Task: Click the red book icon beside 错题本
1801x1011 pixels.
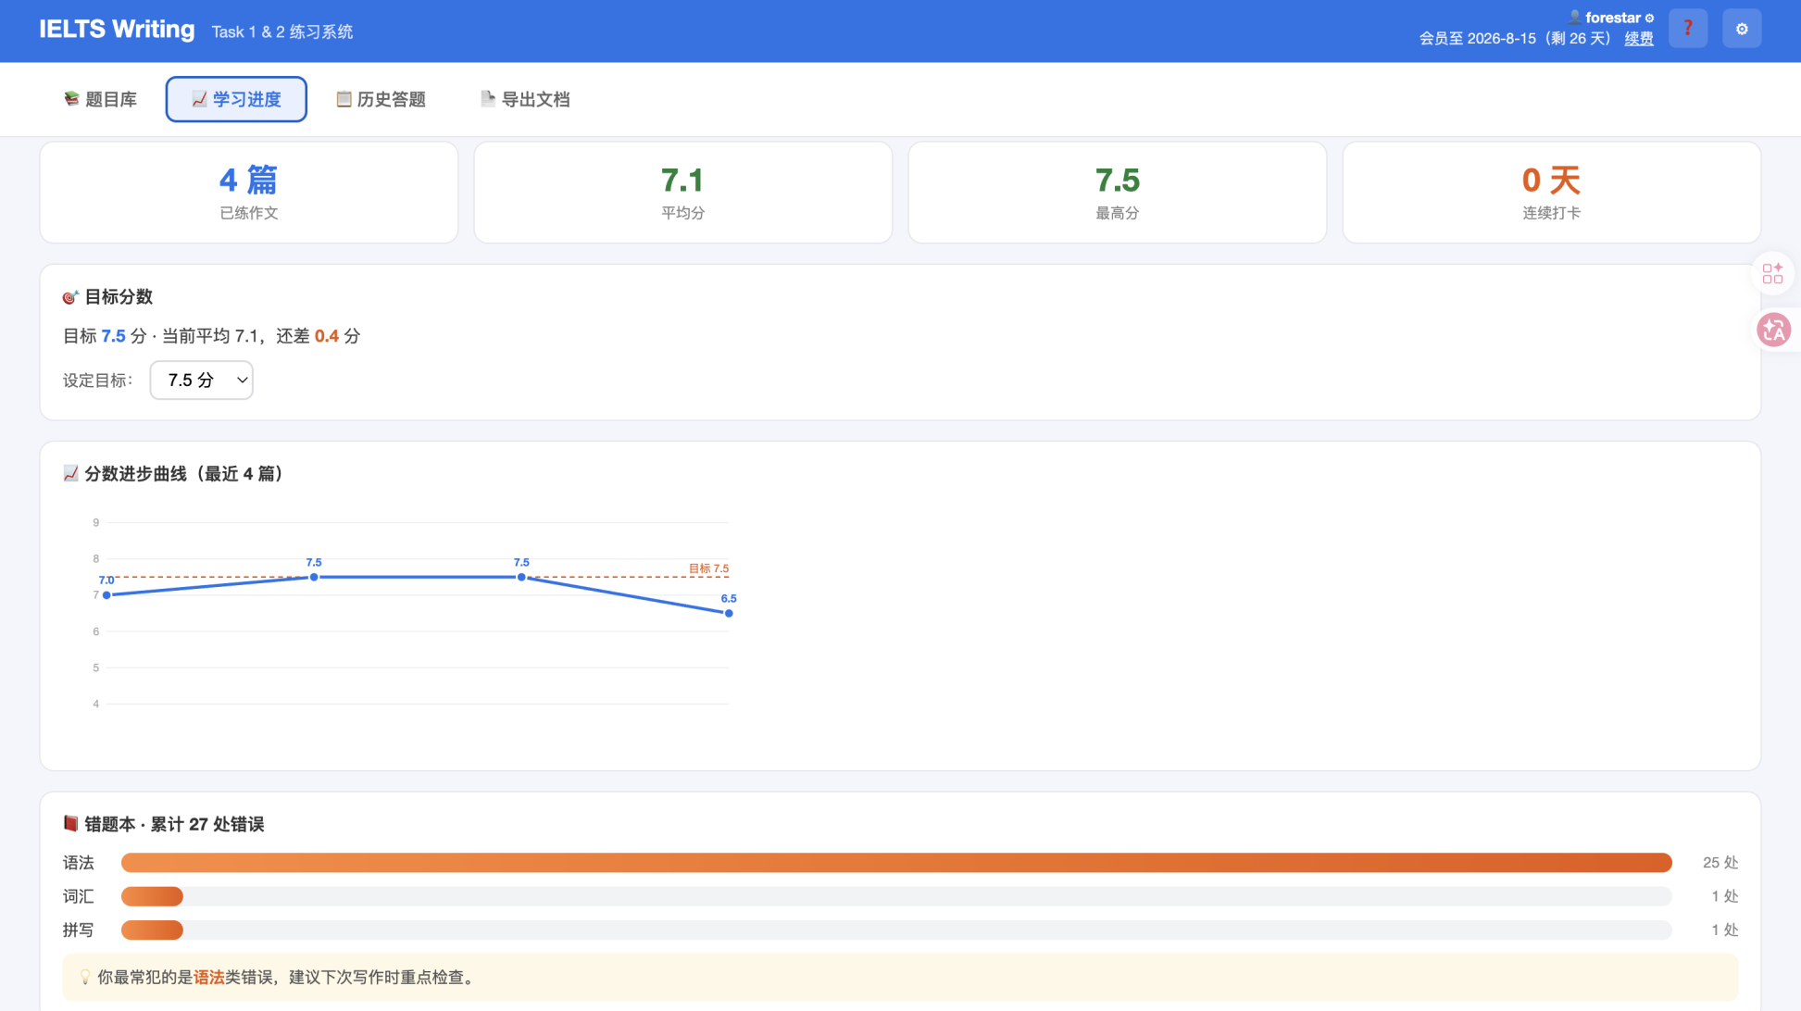Action: click(x=70, y=823)
